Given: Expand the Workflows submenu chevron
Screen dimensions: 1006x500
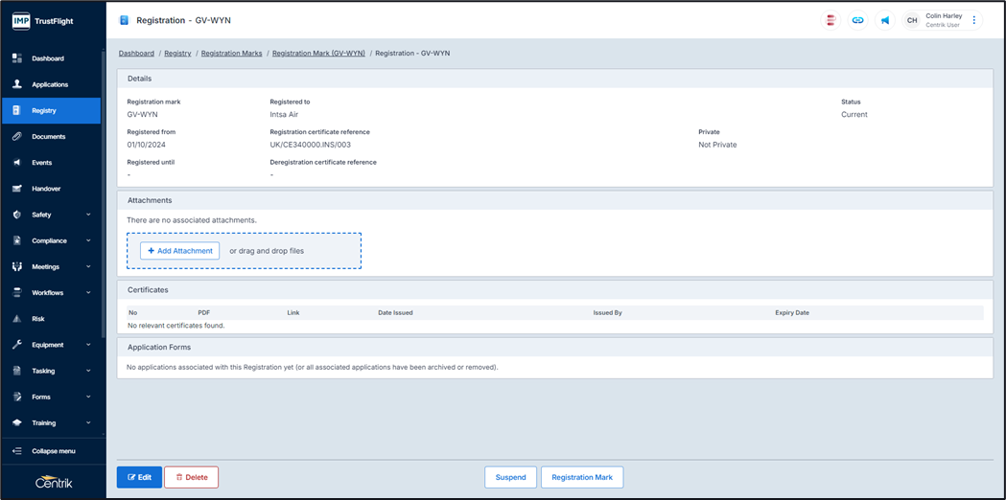Looking at the screenshot, I should [88, 293].
